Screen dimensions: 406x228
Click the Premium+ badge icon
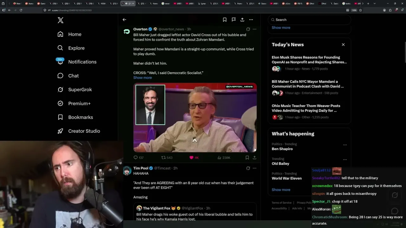(60, 103)
